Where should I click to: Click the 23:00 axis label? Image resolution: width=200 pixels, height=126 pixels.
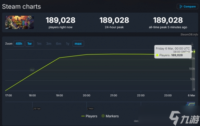(x=168, y=95)
